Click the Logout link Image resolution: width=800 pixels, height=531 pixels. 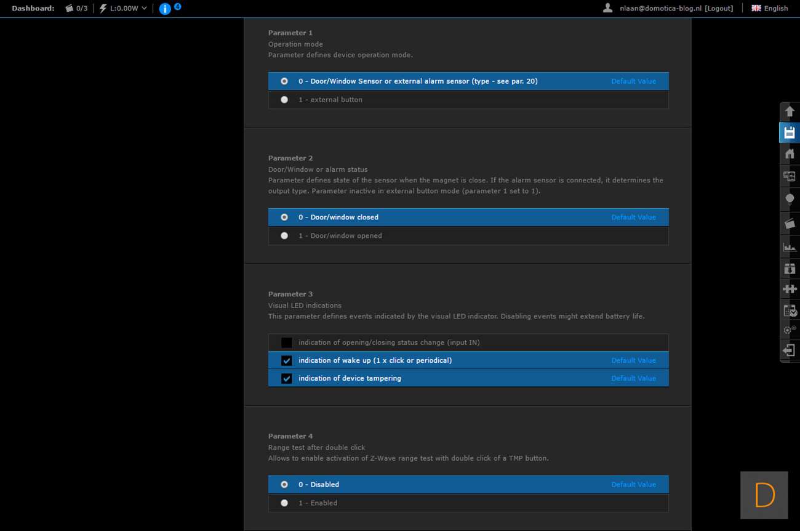[719, 9]
